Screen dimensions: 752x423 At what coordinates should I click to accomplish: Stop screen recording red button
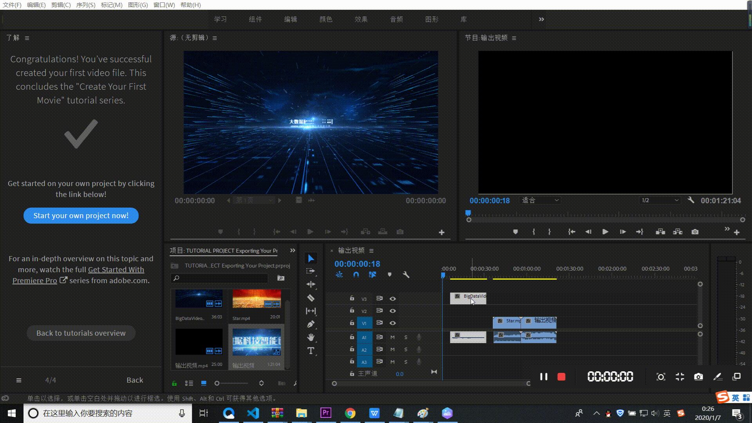pos(561,377)
